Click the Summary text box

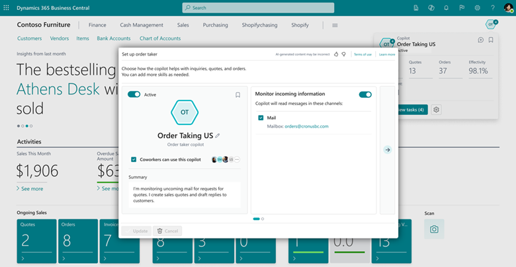coord(185,195)
